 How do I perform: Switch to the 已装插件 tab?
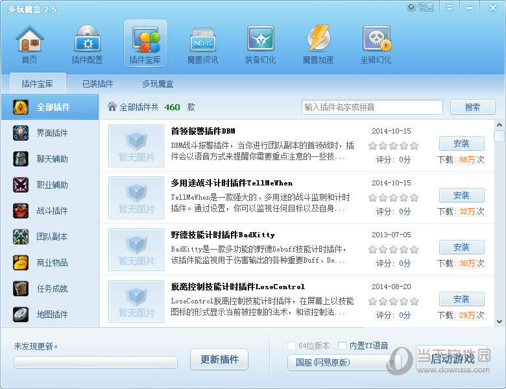pos(97,84)
